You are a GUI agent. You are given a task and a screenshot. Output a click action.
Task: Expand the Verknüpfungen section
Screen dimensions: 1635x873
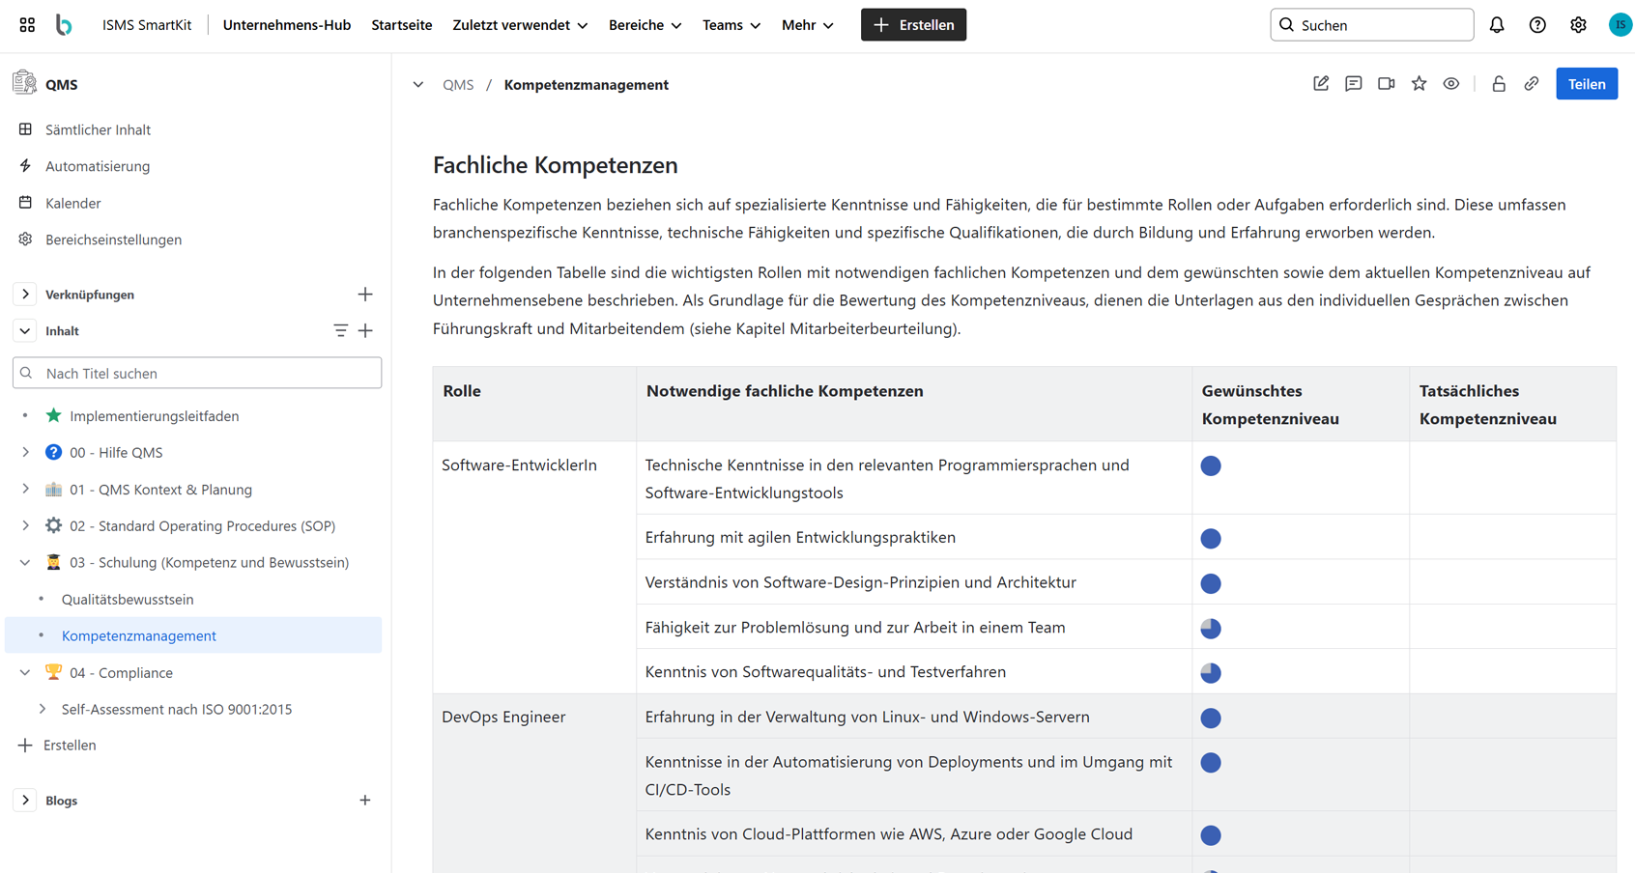[25, 295]
